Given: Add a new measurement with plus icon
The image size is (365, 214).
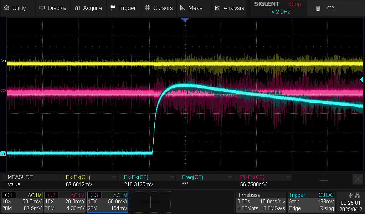Looking at the screenshot, I should click(324, 181).
